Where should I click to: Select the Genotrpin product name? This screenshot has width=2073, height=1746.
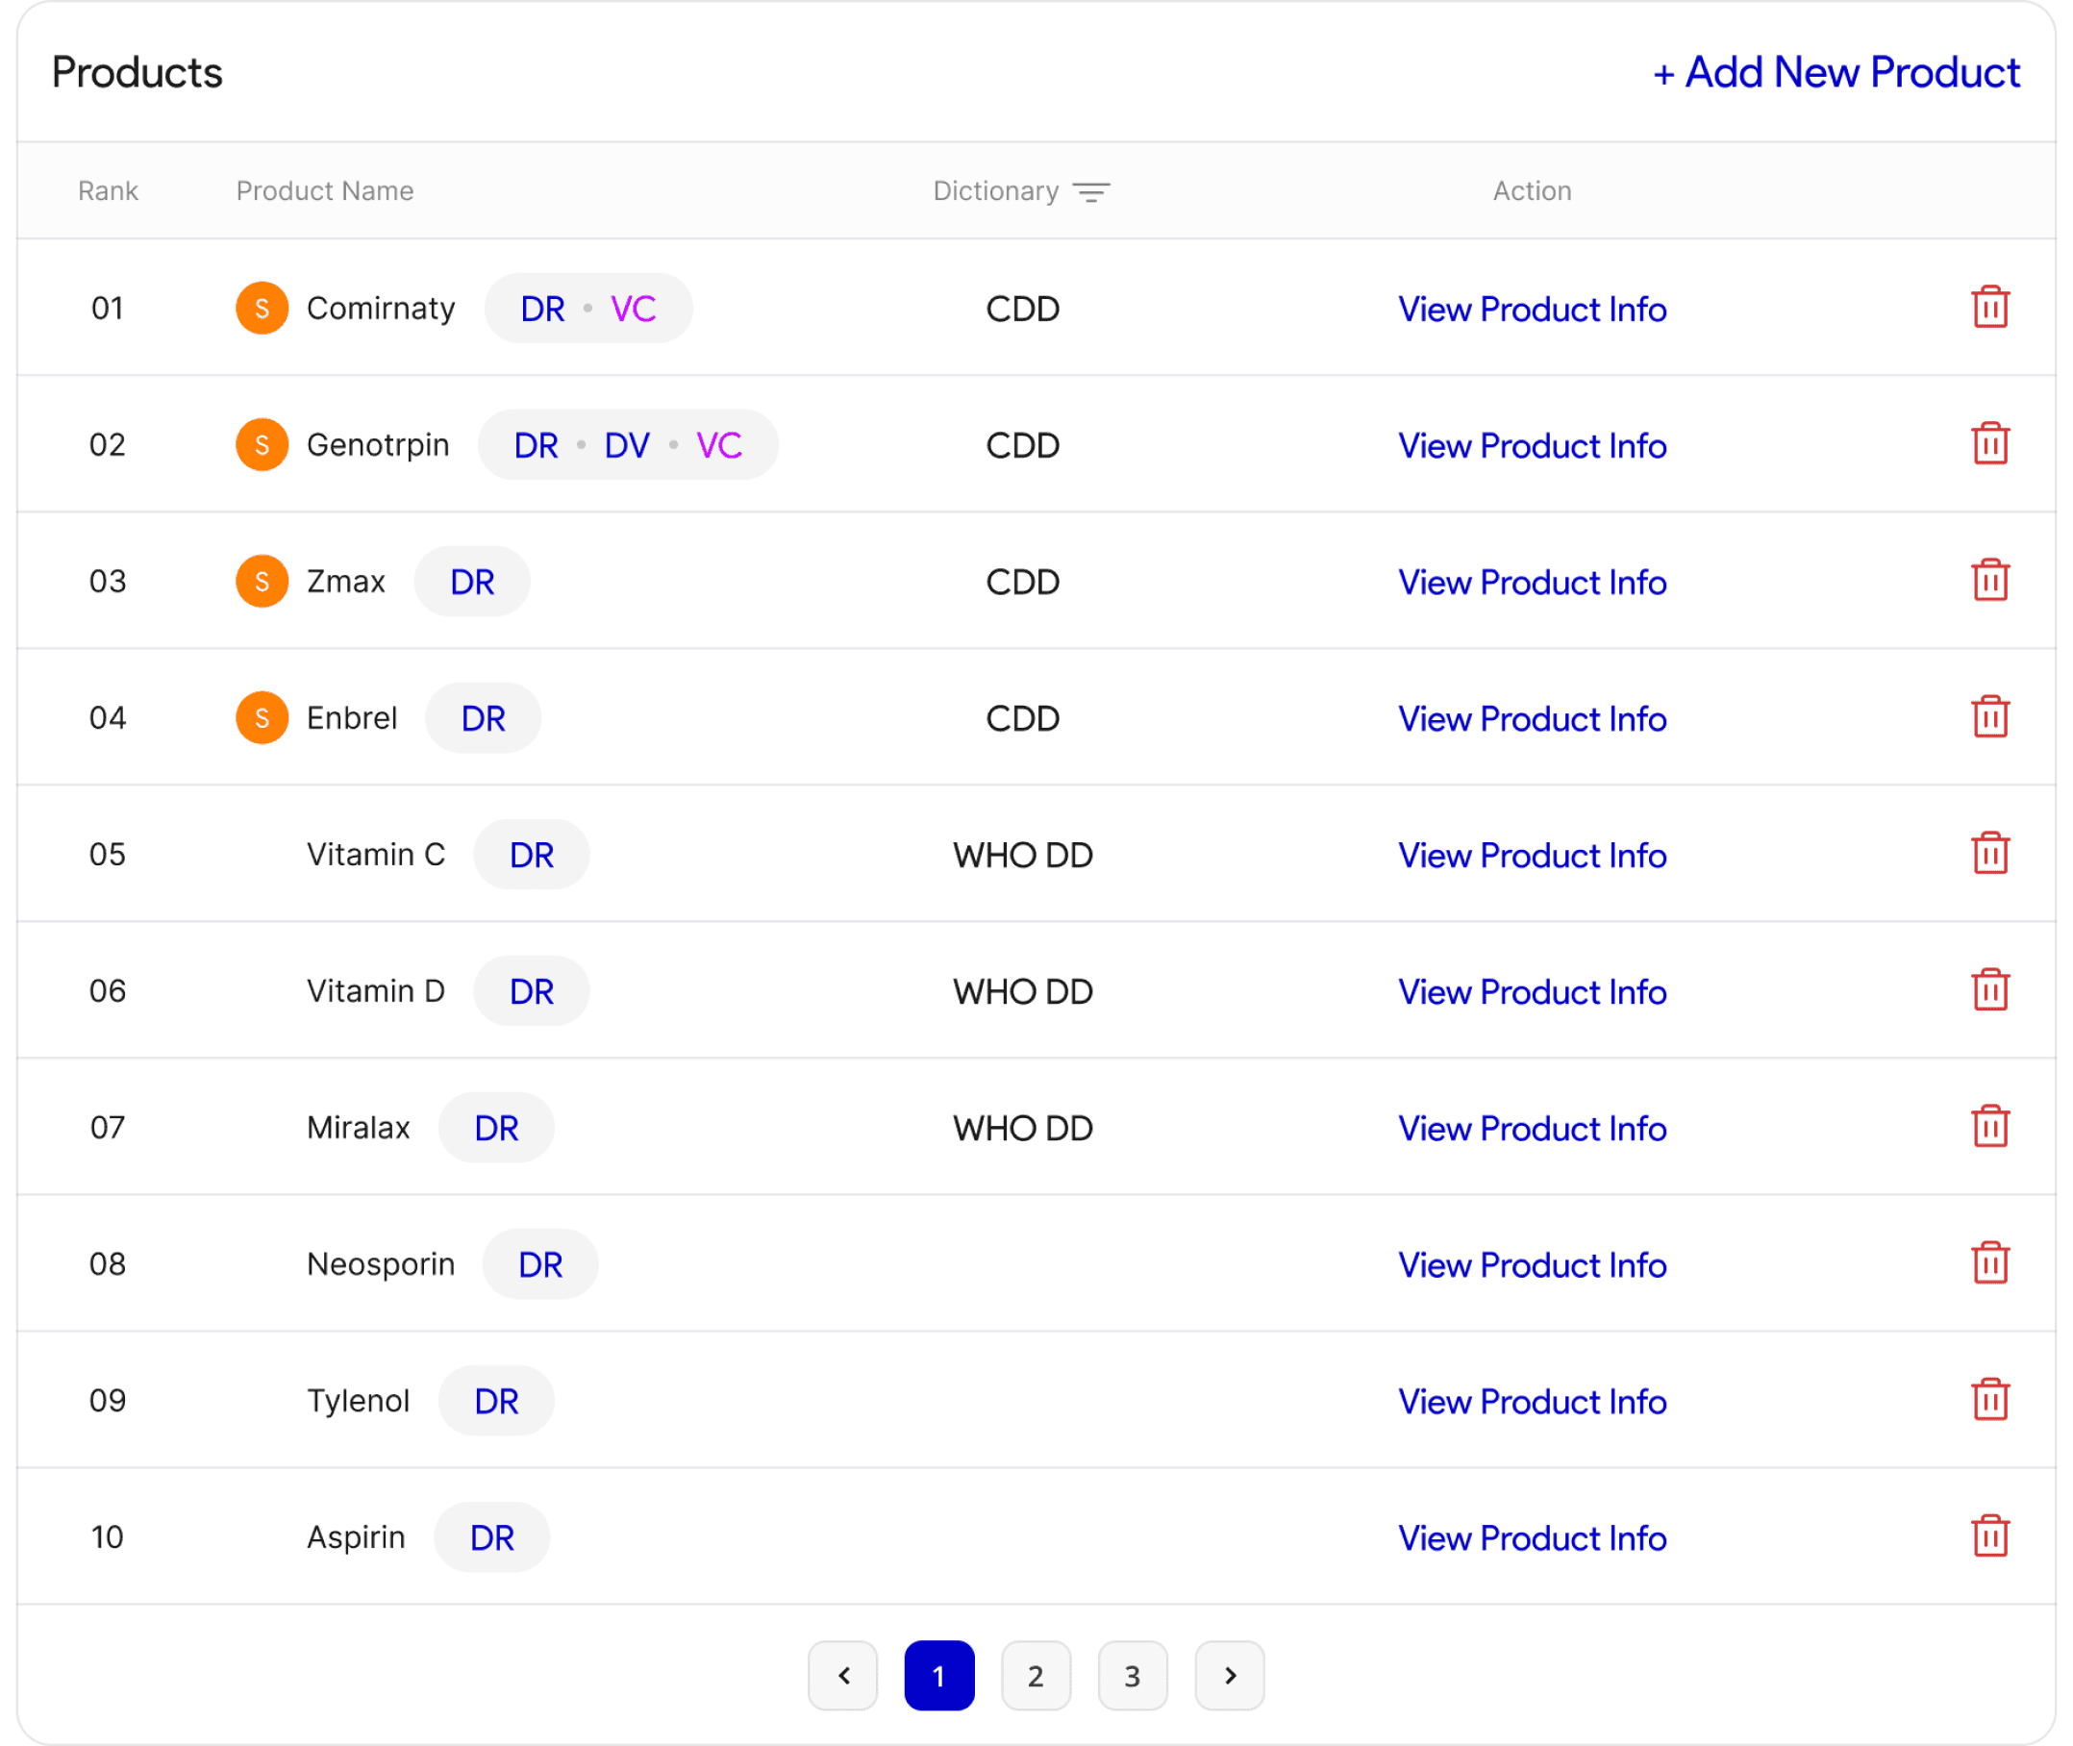coord(378,445)
